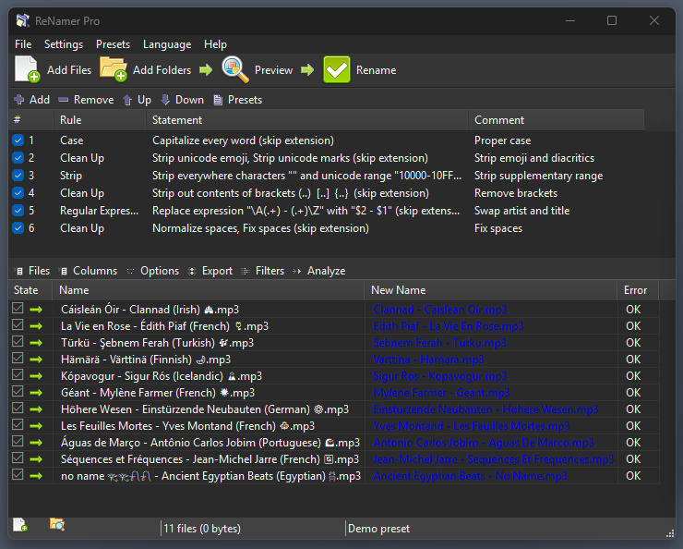Uncheck rule 4 Clean Up checkbox

click(x=18, y=193)
